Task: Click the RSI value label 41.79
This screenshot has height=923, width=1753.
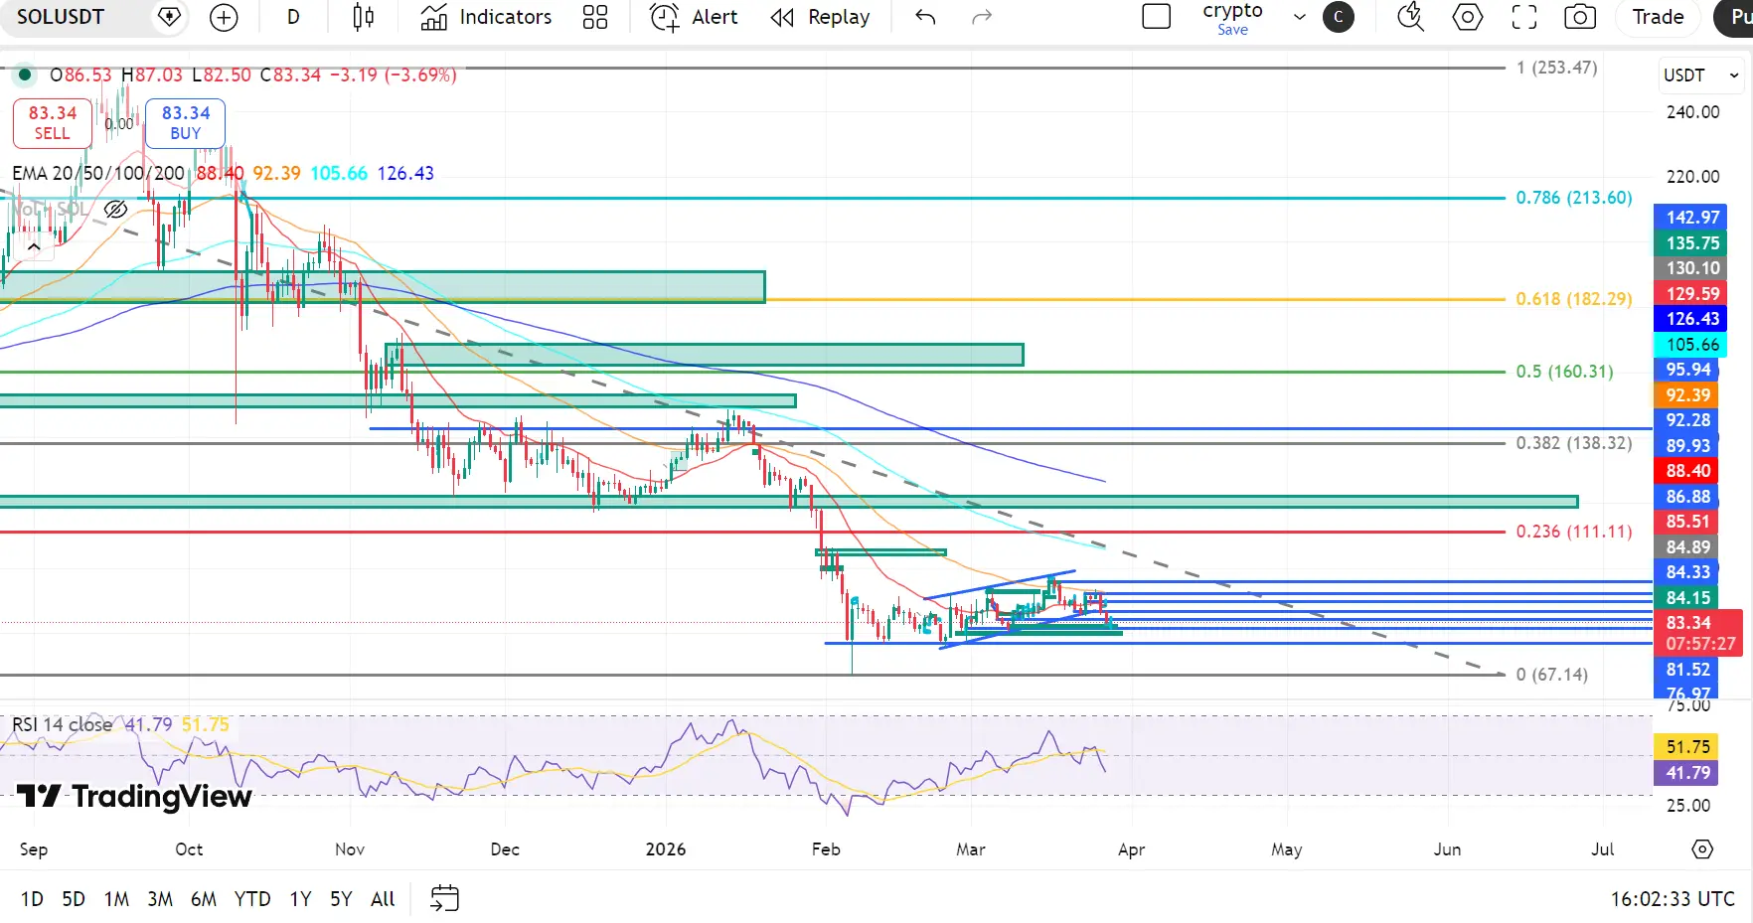Action: pos(1686,773)
